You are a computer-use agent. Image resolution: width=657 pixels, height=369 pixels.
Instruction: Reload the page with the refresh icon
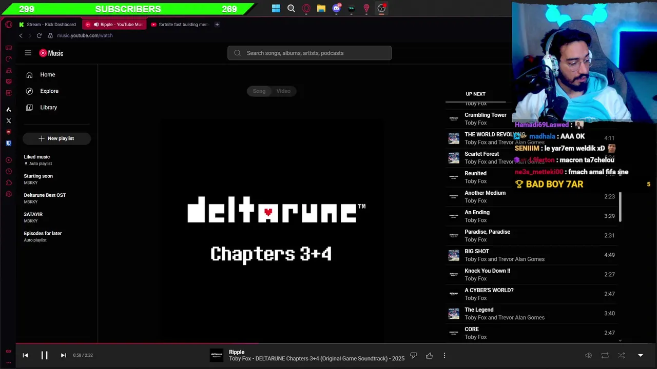[x=39, y=36]
